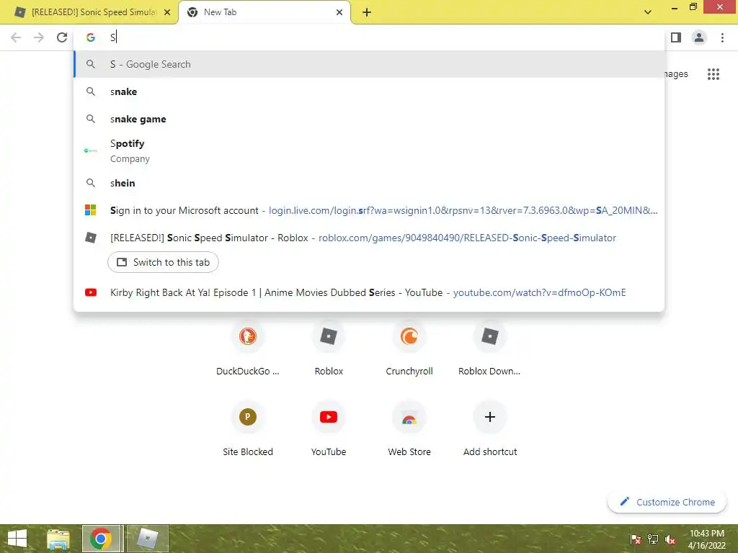738x553 pixels.
Task: Switch to the Sonic Speed Simulator tab
Action: point(89,12)
